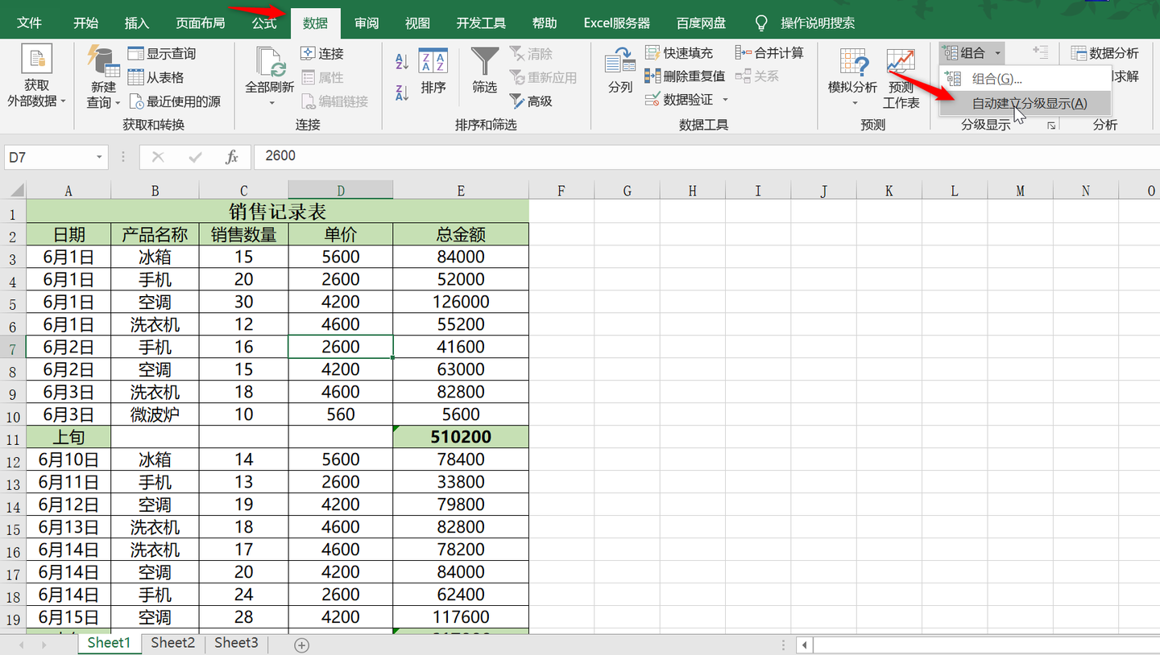
Task: Click the horizontal scrollbar left arrow
Action: [804, 645]
